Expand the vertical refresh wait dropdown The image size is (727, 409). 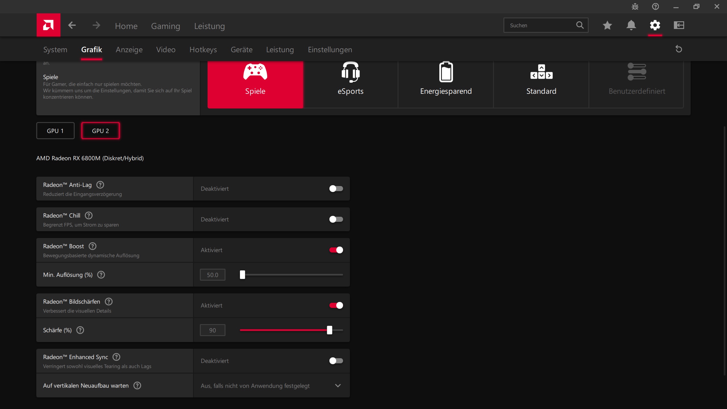coord(338,386)
